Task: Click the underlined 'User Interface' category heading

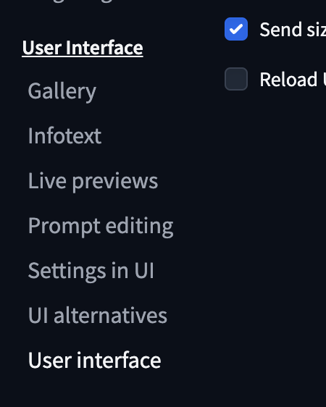Action: tap(83, 48)
